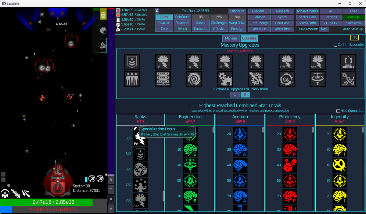The width and height of the screenshot is (366, 214).
Task: Click the Save Now button
Action: [x=353, y=23]
